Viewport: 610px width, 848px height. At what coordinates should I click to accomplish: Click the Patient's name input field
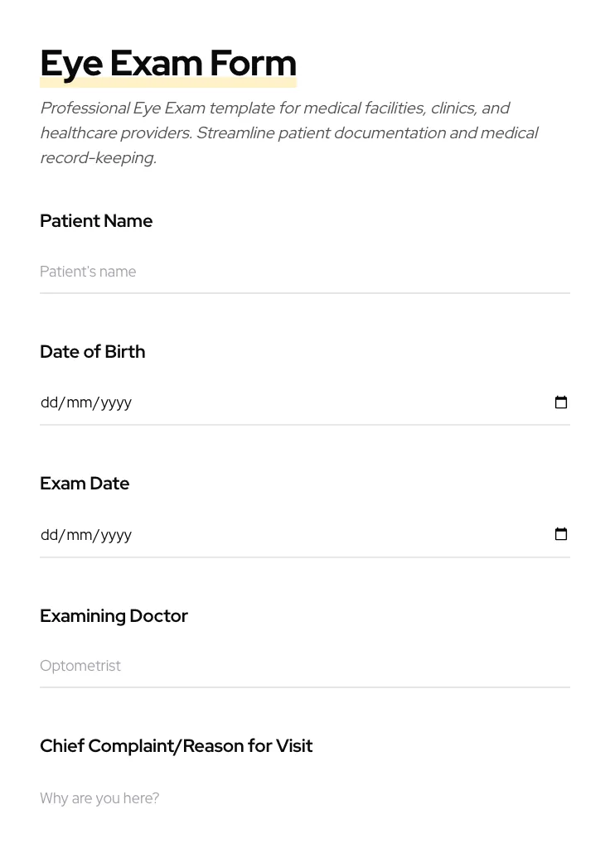[x=304, y=272]
